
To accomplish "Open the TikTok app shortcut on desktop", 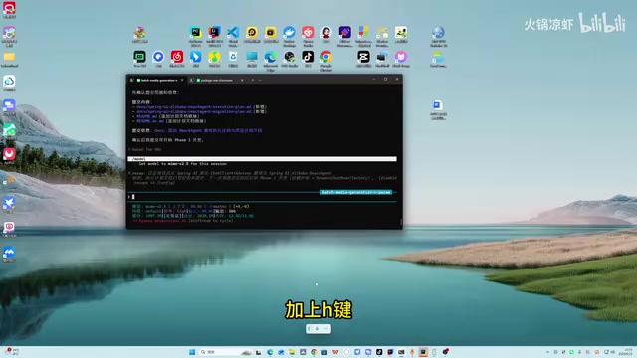I will click(x=308, y=59).
